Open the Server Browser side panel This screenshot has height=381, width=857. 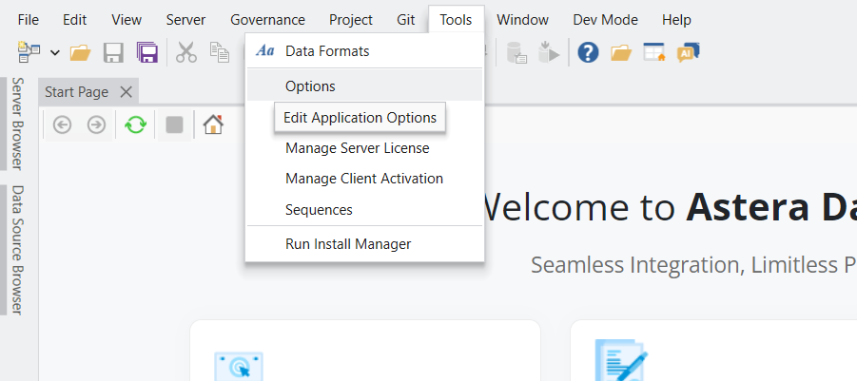[16, 124]
